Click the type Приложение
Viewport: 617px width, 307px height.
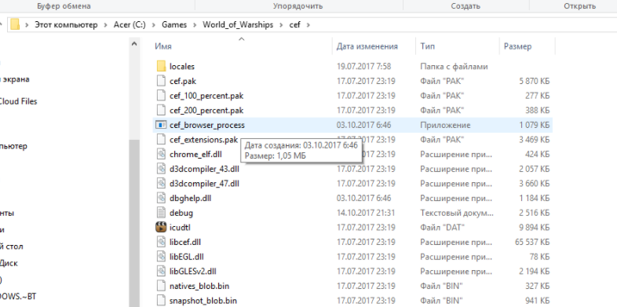445,125
